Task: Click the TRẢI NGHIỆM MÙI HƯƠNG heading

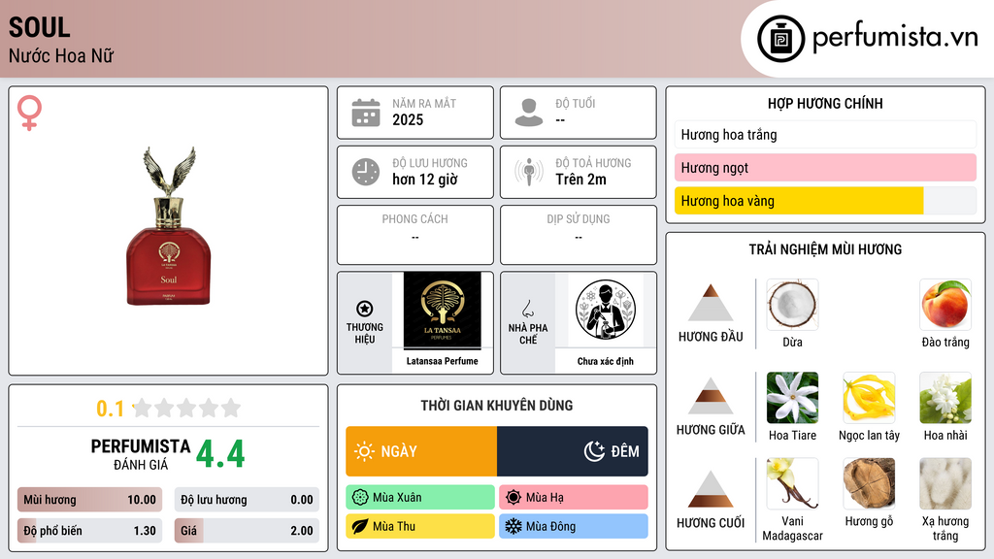Action: pos(825,249)
